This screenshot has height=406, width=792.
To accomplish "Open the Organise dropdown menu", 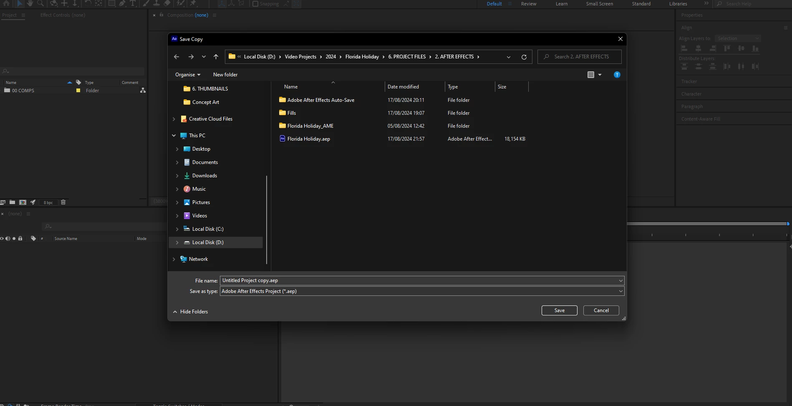I will (188, 75).
